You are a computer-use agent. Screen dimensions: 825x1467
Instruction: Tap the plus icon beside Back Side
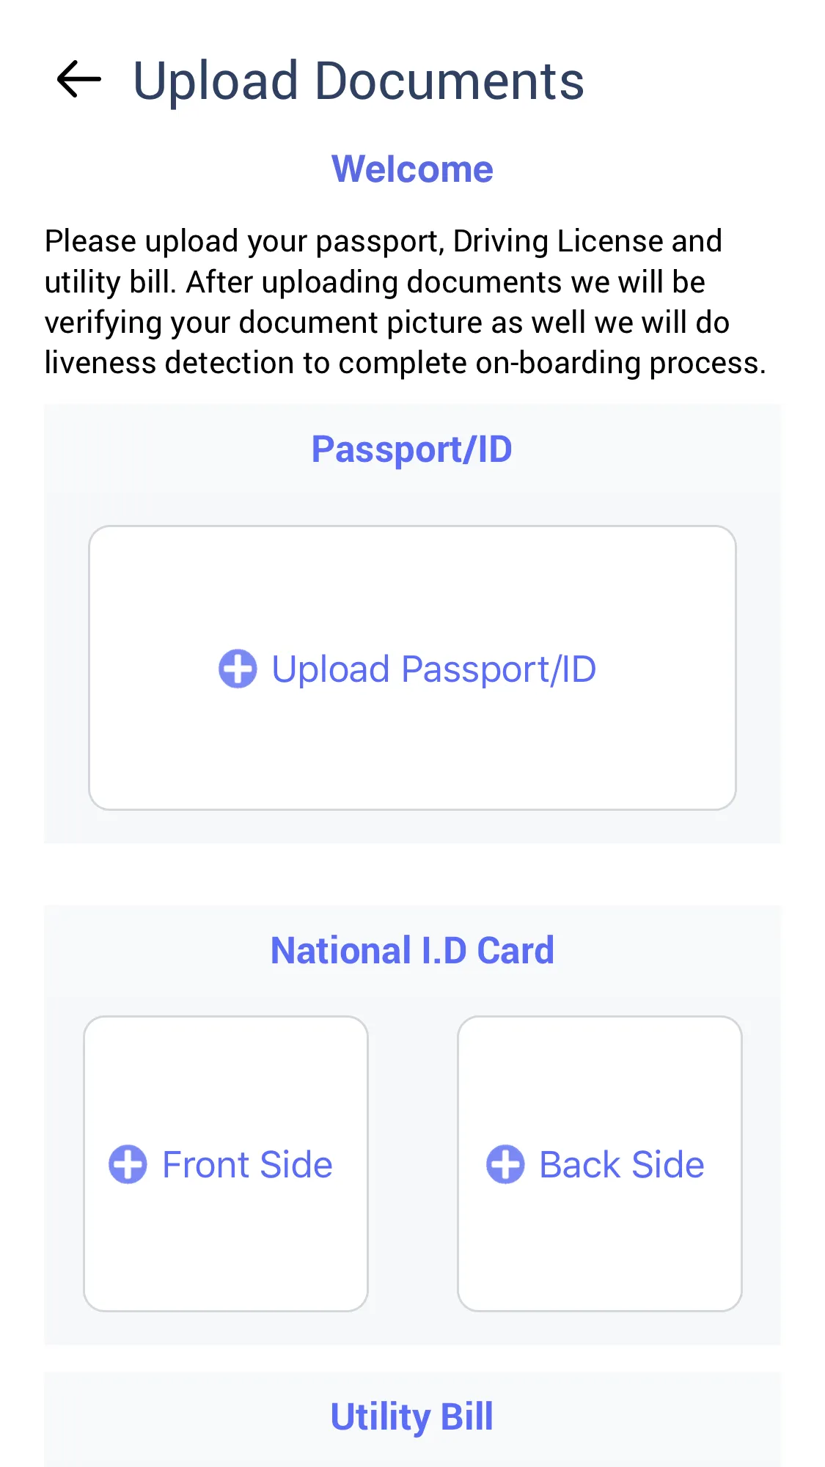point(505,1164)
